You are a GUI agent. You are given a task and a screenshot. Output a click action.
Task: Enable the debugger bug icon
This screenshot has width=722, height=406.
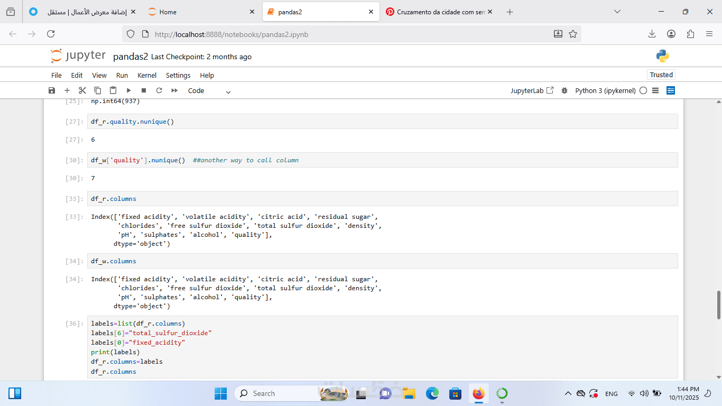564,90
